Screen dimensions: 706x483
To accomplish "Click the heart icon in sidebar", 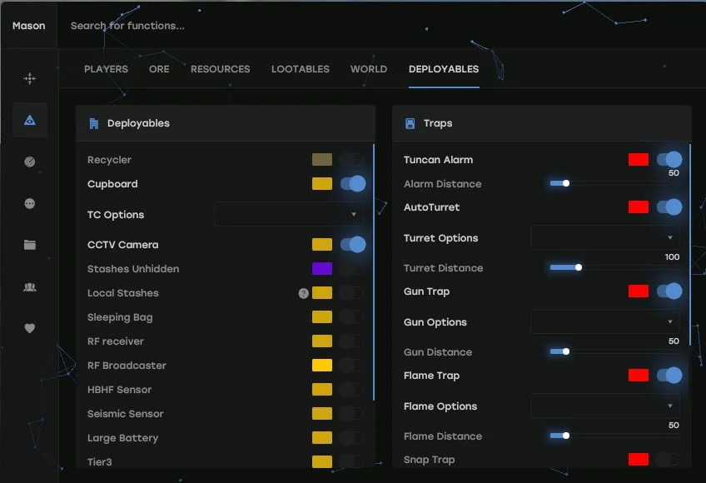I will click(x=30, y=328).
